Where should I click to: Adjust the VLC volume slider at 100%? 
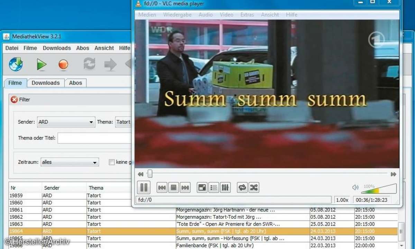(x=379, y=189)
